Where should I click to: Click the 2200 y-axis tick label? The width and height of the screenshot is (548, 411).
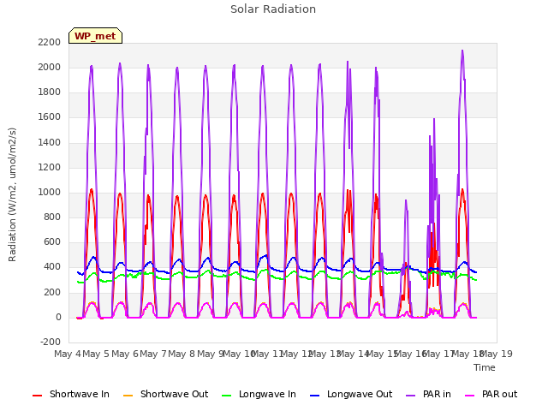coord(50,42)
